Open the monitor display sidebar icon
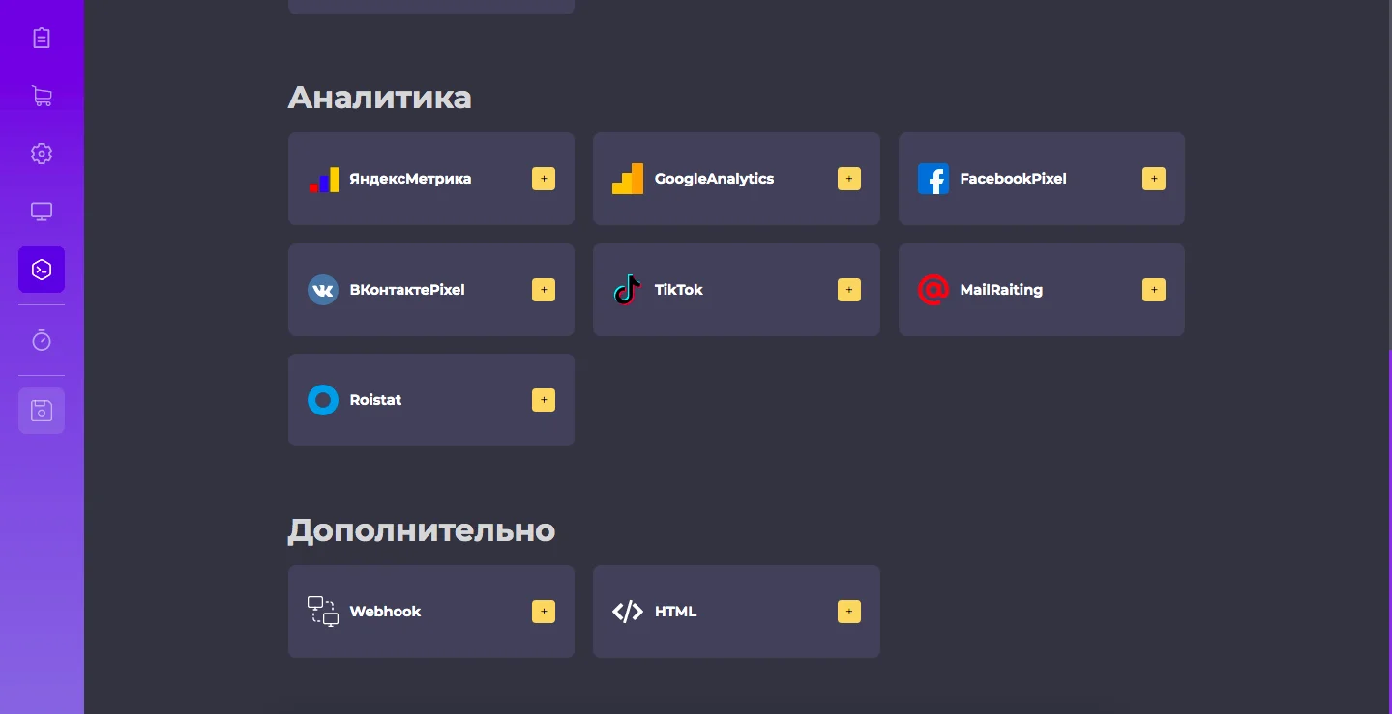Viewport: 1392px width, 714px height. [42, 212]
